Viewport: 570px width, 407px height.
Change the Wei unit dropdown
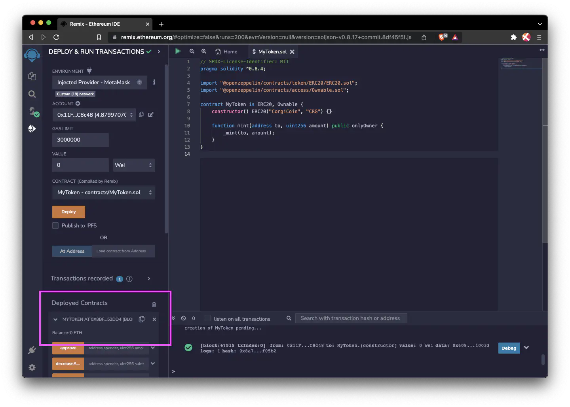[134, 165]
